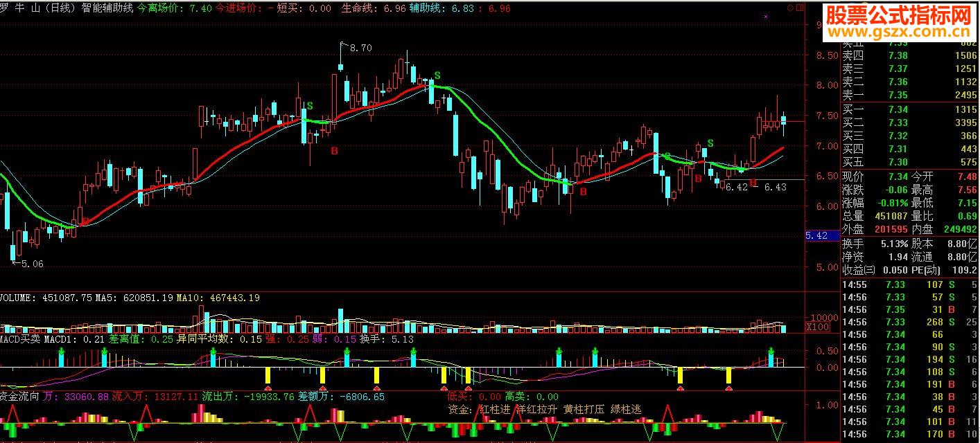Screen dimensions: 980x443
Task: Click the 6.43 price label on chart
Action: click(x=775, y=188)
